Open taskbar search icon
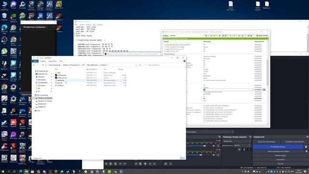 click(x=9, y=172)
